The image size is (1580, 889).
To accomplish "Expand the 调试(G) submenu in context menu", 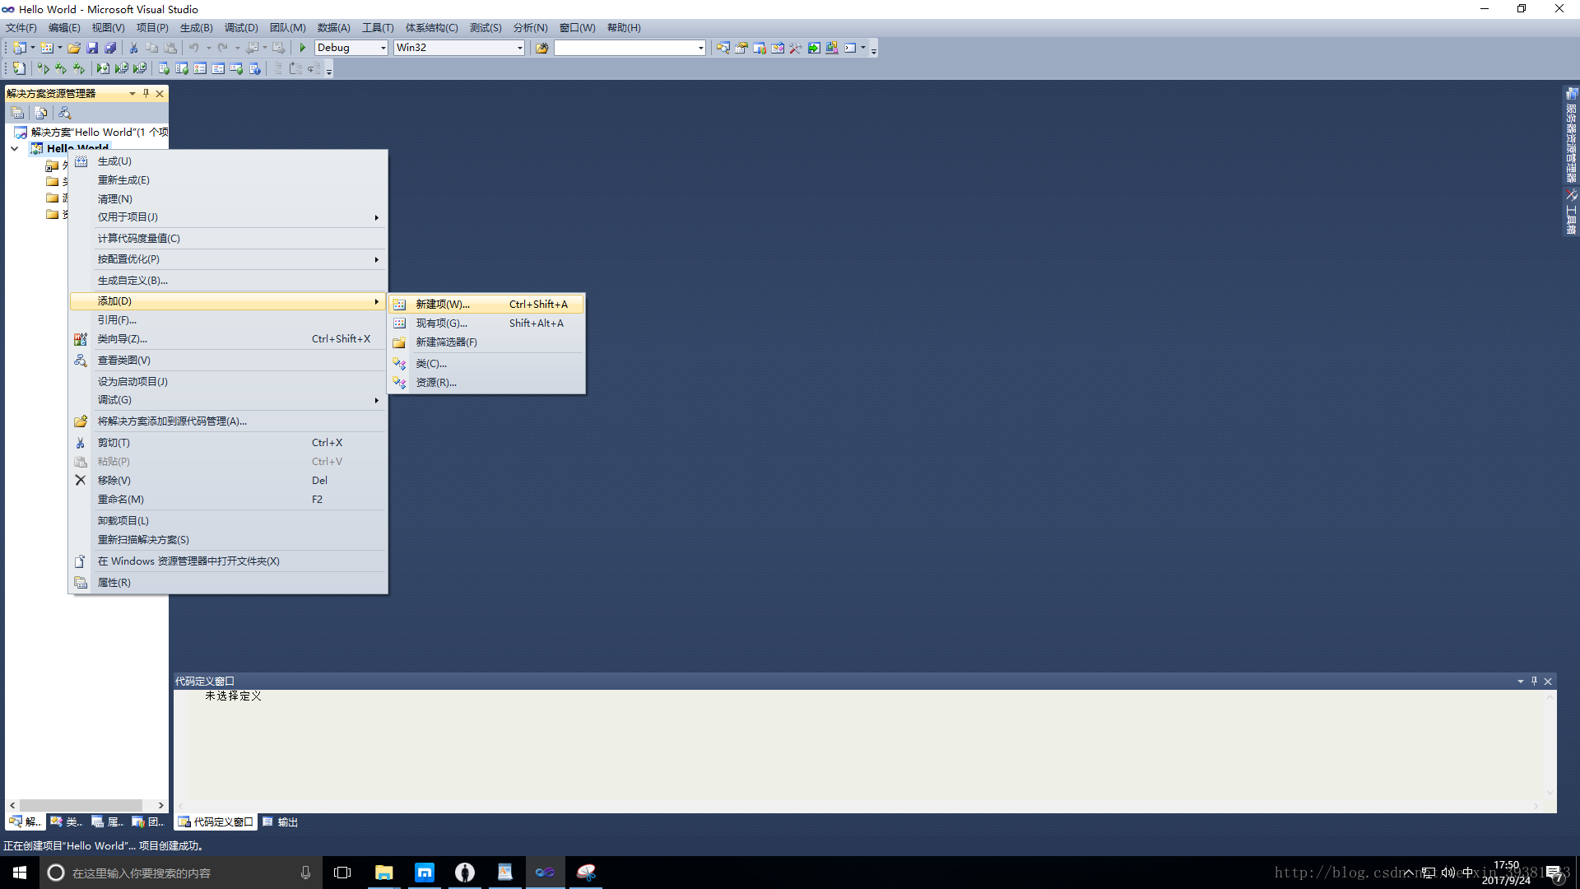I will click(229, 400).
